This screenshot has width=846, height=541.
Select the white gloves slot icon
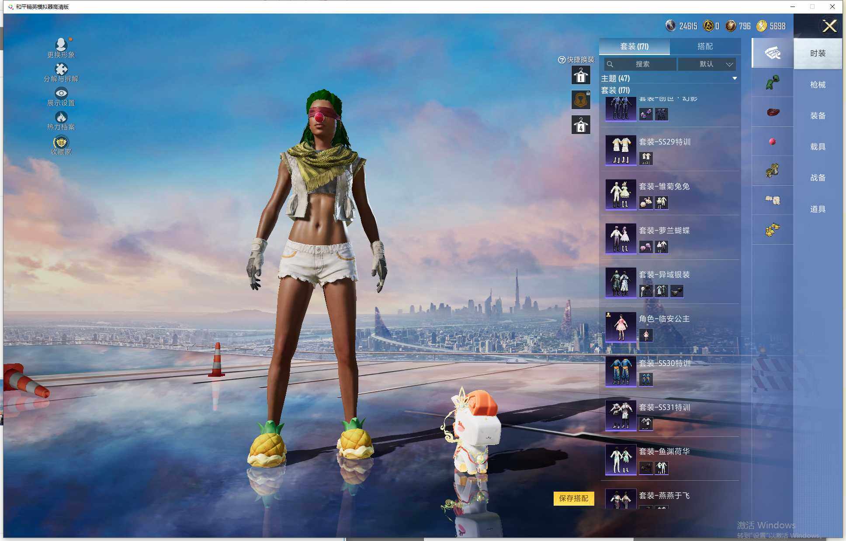[772, 200]
